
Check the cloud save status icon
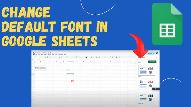pyautogui.click(x=53, y=53)
